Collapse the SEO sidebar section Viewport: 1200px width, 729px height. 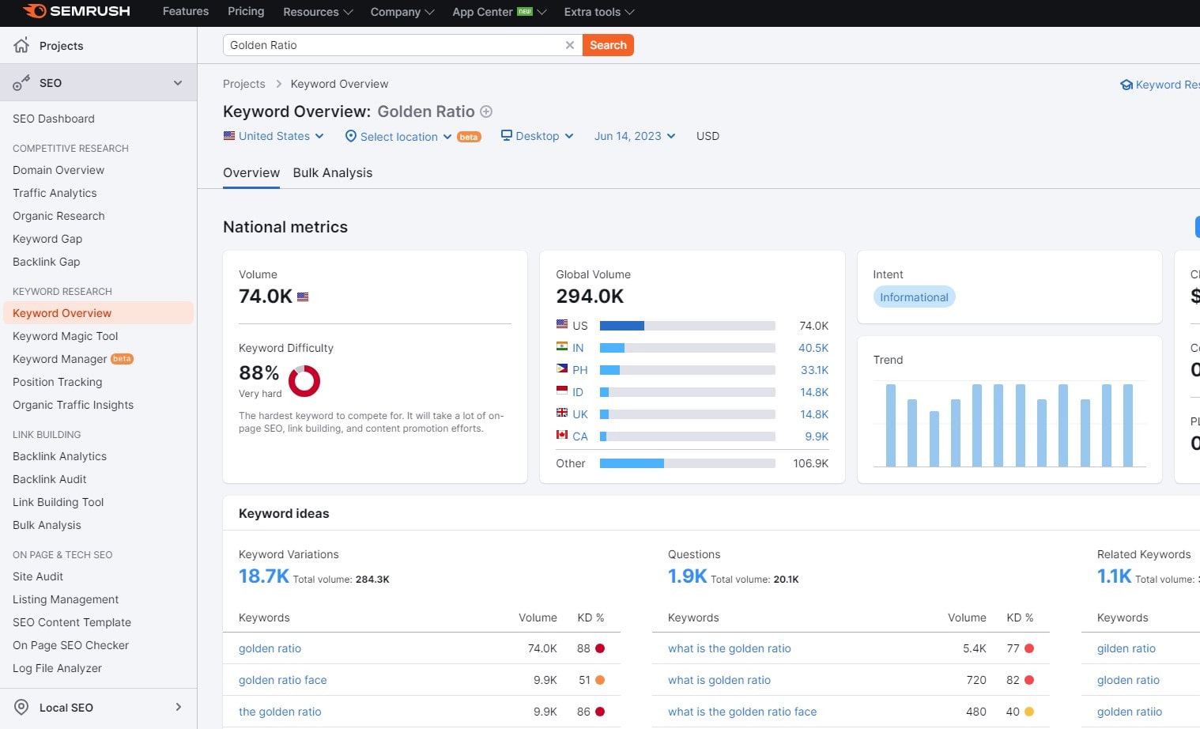178,83
